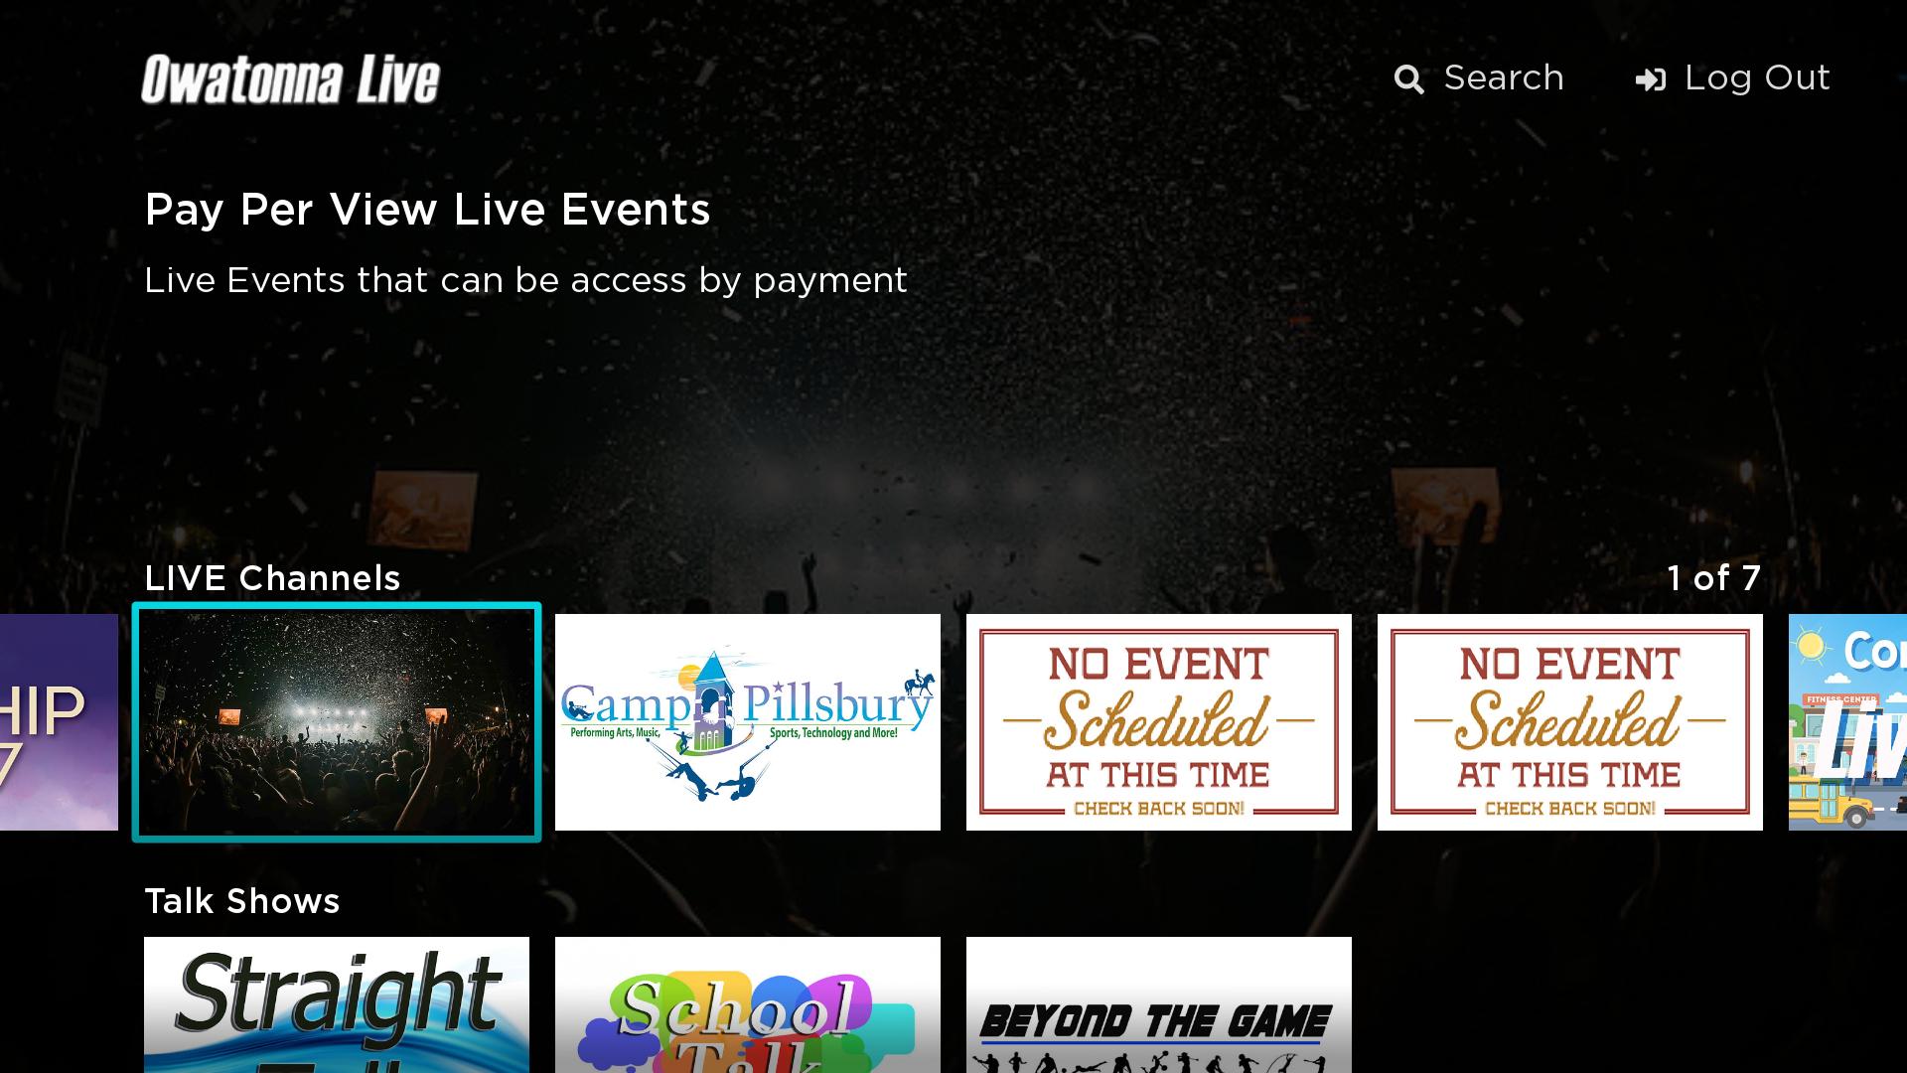Open the second No Event Scheduled tile
1907x1073 pixels.
point(1570,722)
